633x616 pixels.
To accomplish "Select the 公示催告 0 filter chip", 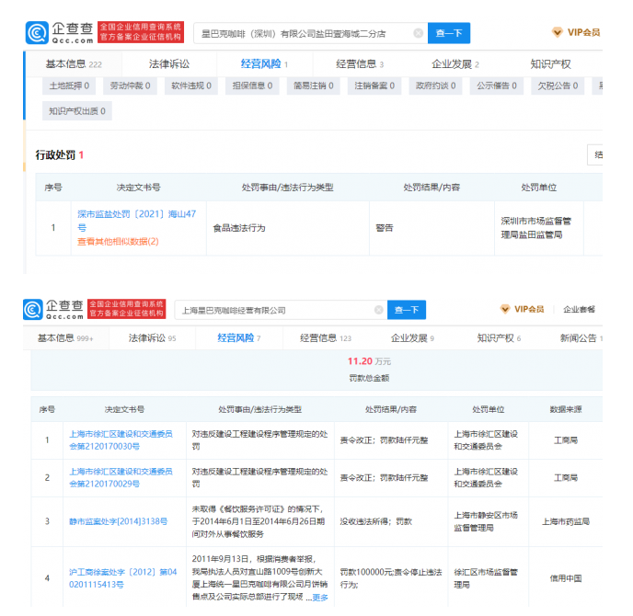I will (x=497, y=86).
